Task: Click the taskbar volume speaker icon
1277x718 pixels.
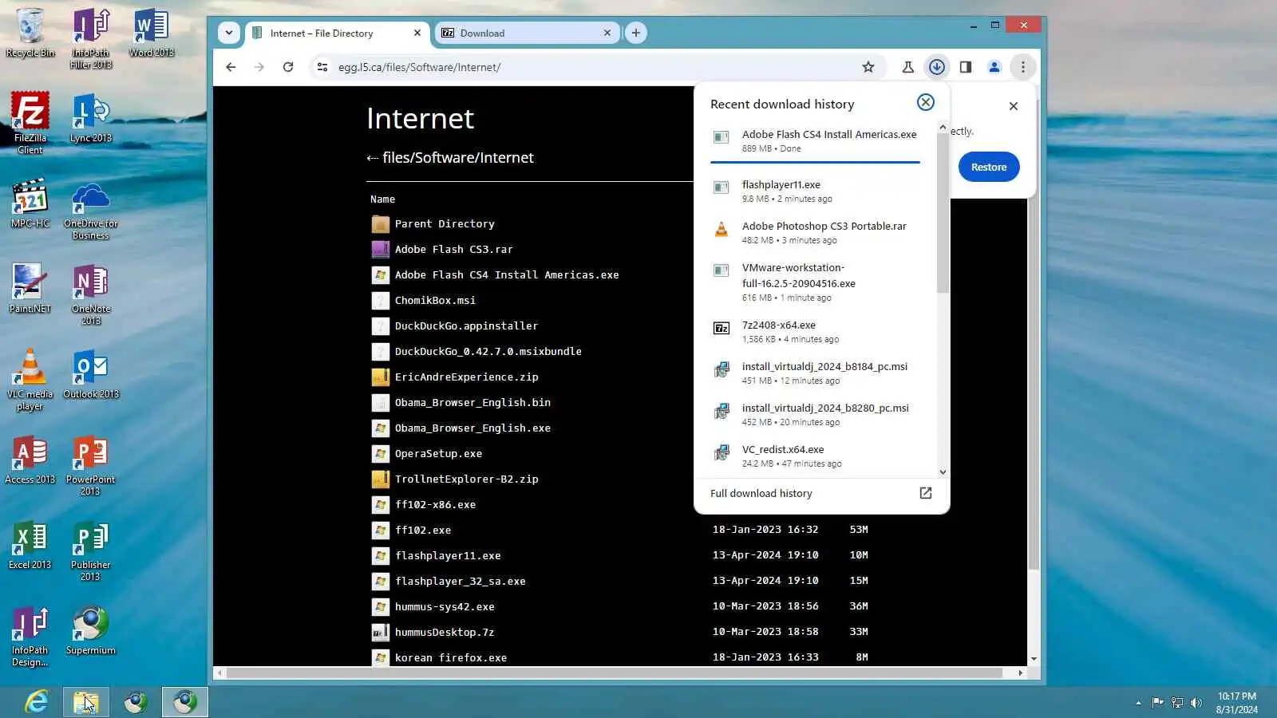Action: click(1196, 703)
